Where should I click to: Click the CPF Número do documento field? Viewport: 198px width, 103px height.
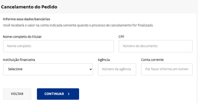[156, 46]
